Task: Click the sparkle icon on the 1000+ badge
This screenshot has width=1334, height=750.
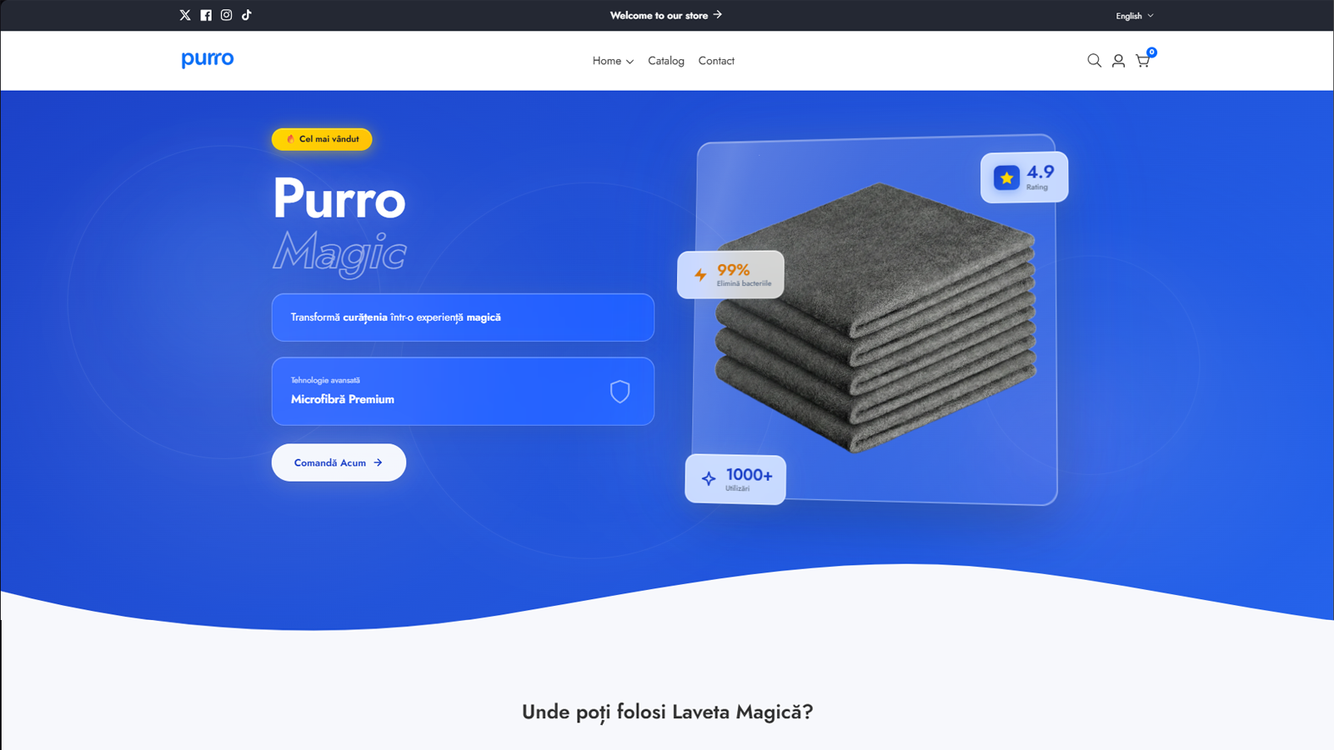Action: pos(708,478)
